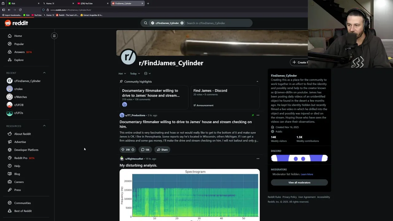Open Advertise link
Image resolution: width=393 pixels, height=221 pixels.
click(20, 142)
